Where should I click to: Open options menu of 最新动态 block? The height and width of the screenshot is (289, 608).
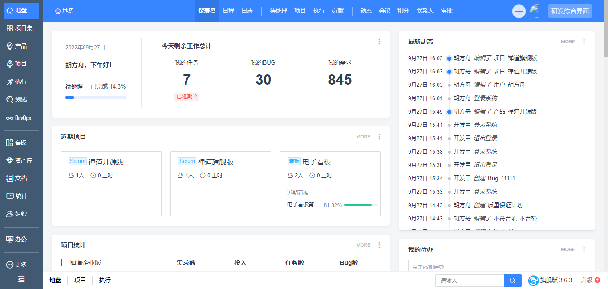584,41
